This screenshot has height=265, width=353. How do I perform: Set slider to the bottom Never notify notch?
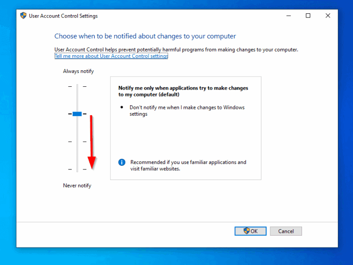[77, 169]
